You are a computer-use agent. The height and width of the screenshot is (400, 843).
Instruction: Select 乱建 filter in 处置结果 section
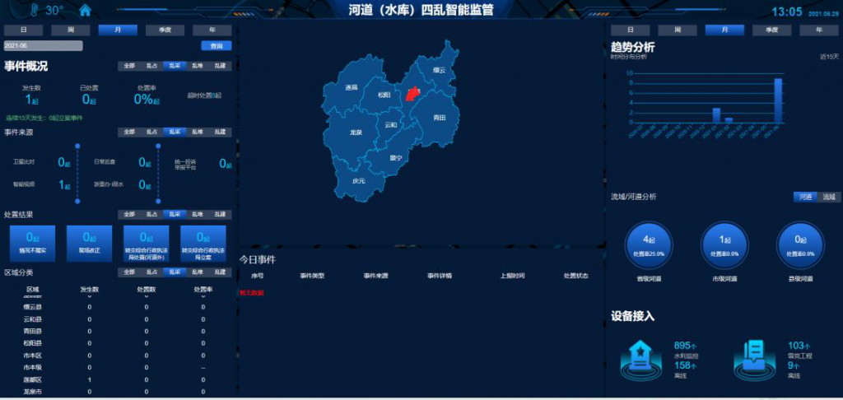coord(220,214)
